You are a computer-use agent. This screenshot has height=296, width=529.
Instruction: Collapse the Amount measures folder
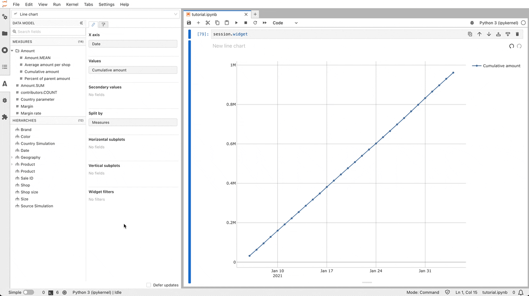point(12,51)
